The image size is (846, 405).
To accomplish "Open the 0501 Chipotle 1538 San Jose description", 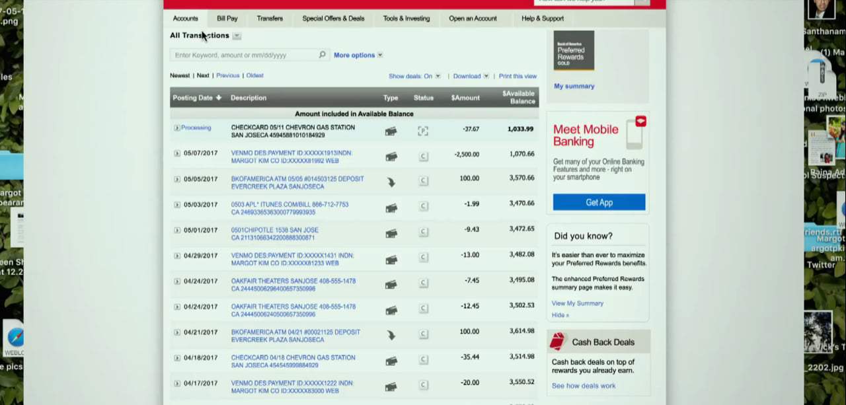I will tap(274, 234).
